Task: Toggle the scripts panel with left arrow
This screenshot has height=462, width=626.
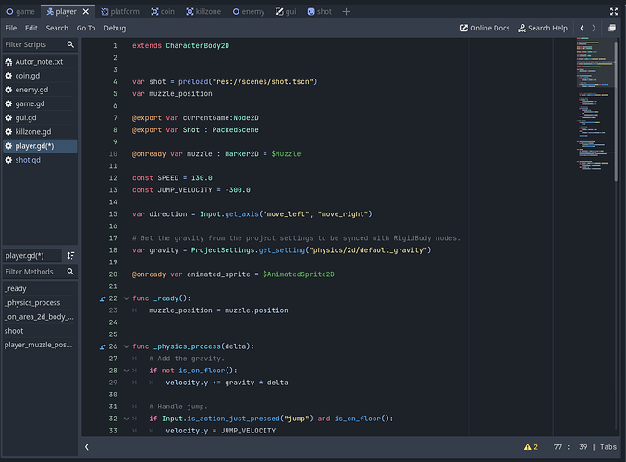Action: (x=87, y=447)
